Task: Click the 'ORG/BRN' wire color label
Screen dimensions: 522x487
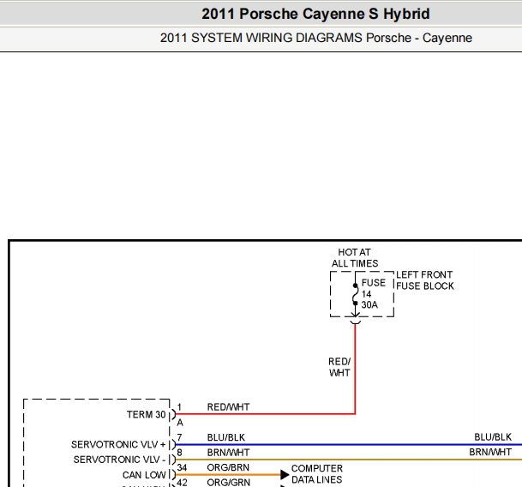Action: tap(228, 467)
